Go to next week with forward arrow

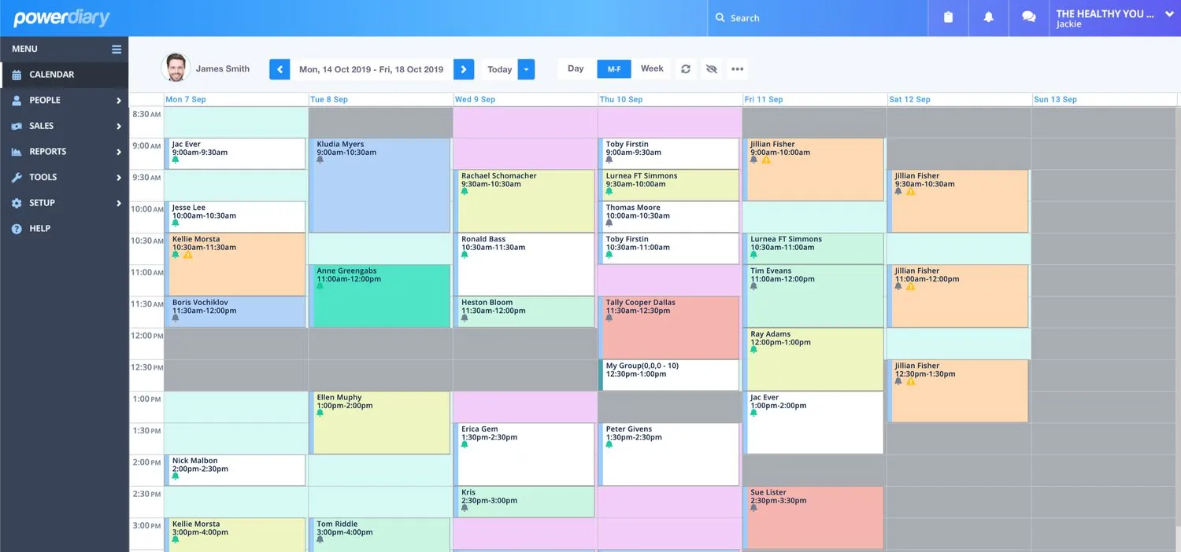[463, 68]
